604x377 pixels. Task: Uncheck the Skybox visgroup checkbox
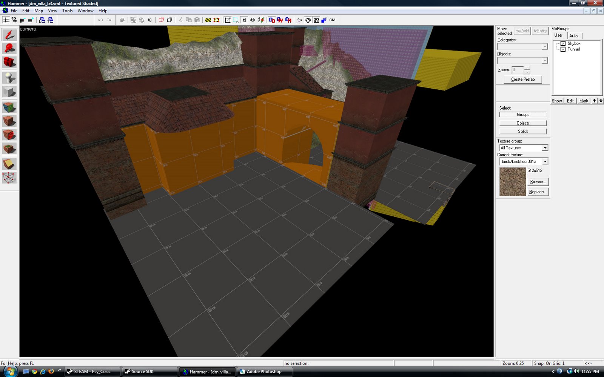click(563, 43)
